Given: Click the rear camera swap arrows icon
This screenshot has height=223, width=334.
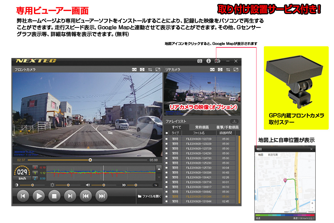Looking at the screenshot, I should [228, 69].
